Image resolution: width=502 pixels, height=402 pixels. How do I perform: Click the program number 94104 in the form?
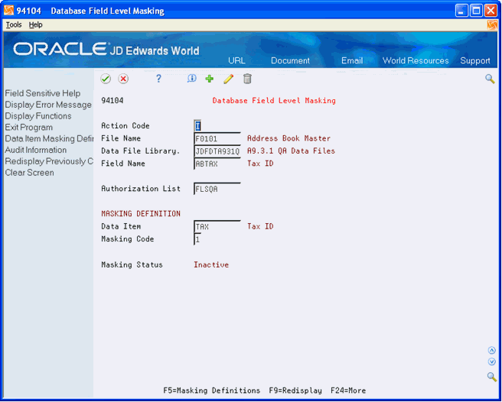tap(112, 100)
